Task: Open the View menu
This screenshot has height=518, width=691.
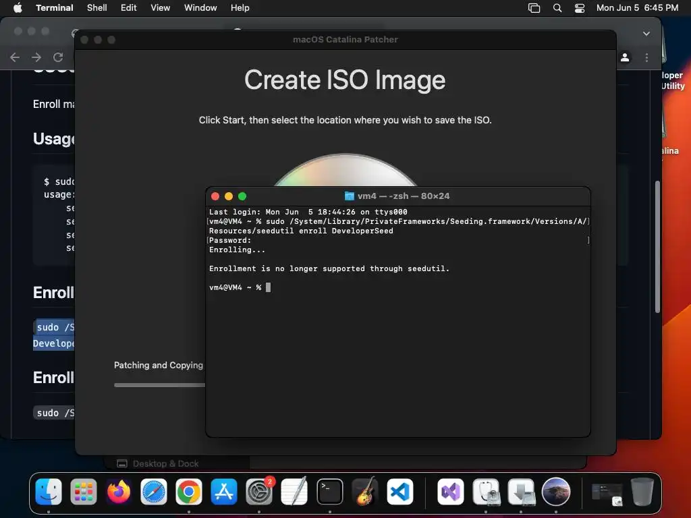Action: point(161,7)
